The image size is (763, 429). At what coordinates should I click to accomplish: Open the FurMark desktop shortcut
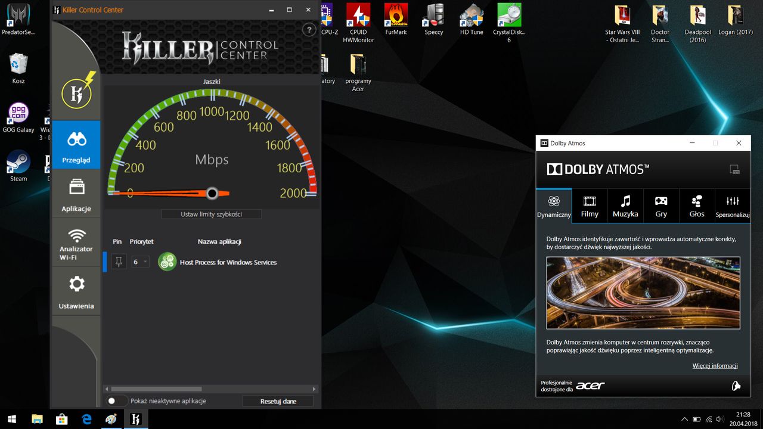396,20
